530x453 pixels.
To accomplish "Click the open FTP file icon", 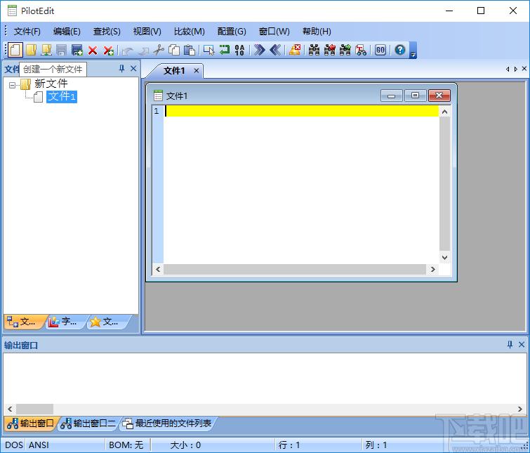I will pyautogui.click(x=46, y=50).
